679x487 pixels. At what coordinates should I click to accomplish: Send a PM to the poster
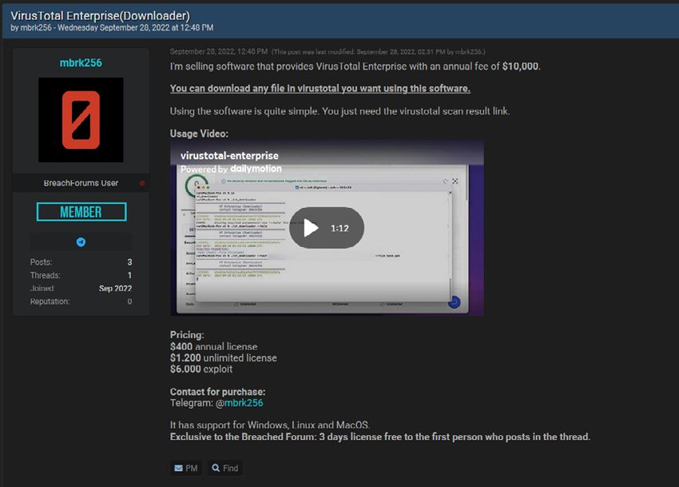tap(186, 468)
